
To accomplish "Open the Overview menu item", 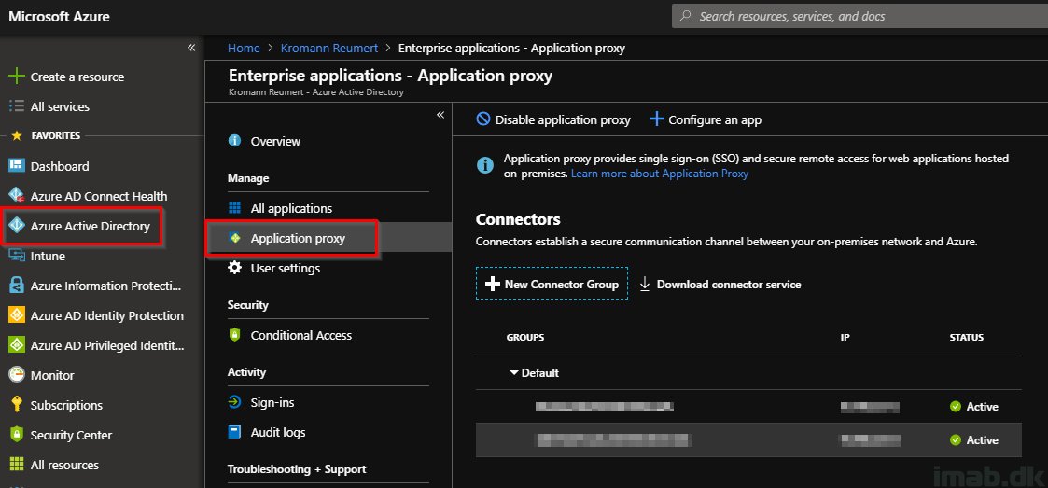I will (x=275, y=141).
